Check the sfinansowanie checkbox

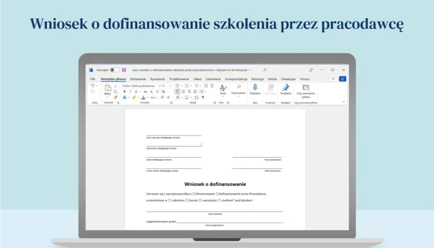tap(194, 194)
